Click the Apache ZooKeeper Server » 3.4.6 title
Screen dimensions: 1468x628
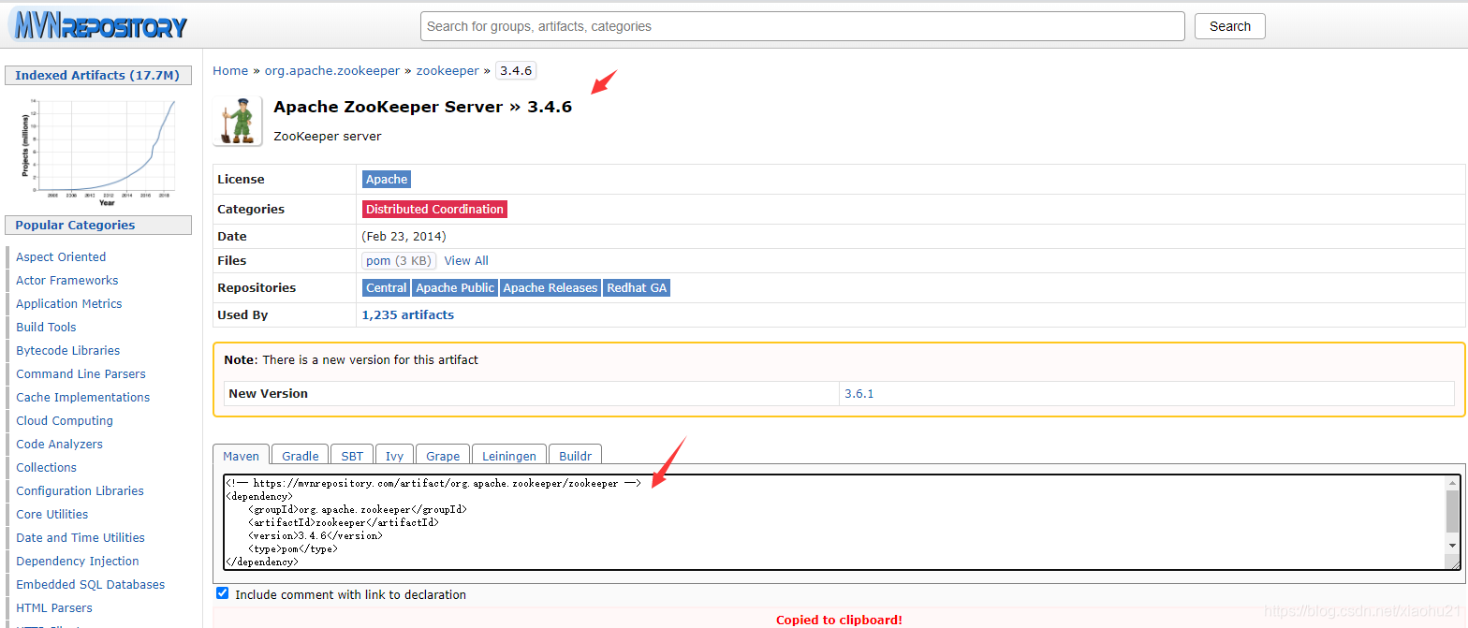[x=422, y=107]
